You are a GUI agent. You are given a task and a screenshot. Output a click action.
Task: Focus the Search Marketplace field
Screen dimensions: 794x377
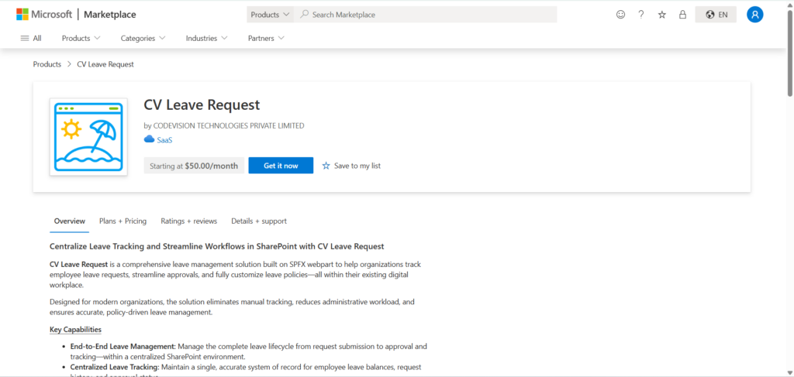426,15
